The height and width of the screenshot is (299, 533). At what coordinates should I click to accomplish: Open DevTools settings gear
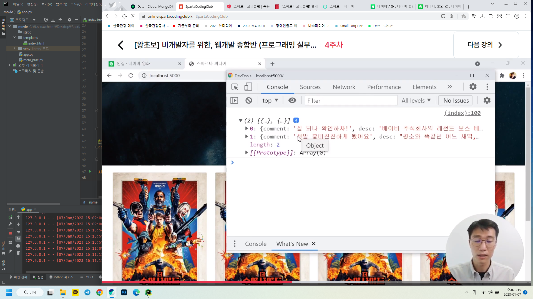pos(473,87)
